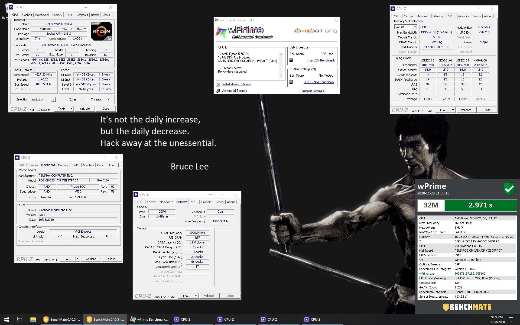The image size is (520, 325).
Task: Open Task View from the taskbar
Action: (x=19, y=320)
